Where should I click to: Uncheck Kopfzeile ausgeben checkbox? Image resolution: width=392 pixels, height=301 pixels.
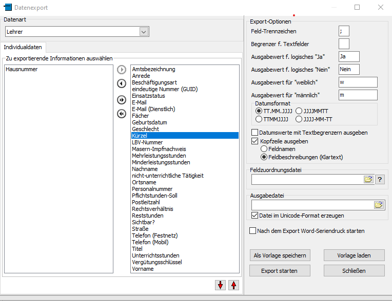click(x=254, y=141)
